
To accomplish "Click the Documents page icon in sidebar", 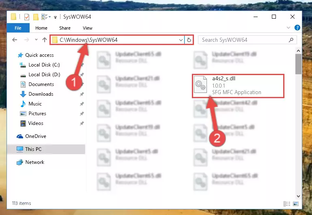I will (x=23, y=84).
